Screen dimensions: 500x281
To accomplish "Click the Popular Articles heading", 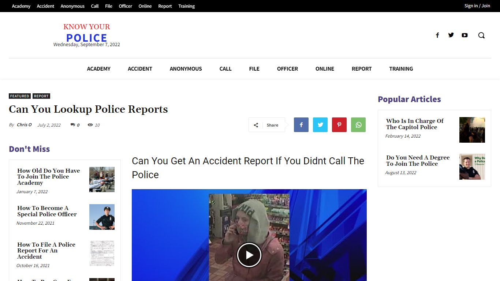I will tap(409, 99).
